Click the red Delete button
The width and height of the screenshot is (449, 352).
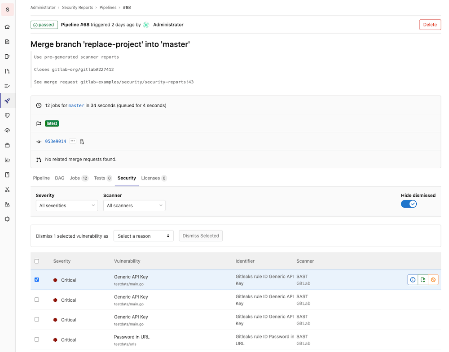point(430,25)
